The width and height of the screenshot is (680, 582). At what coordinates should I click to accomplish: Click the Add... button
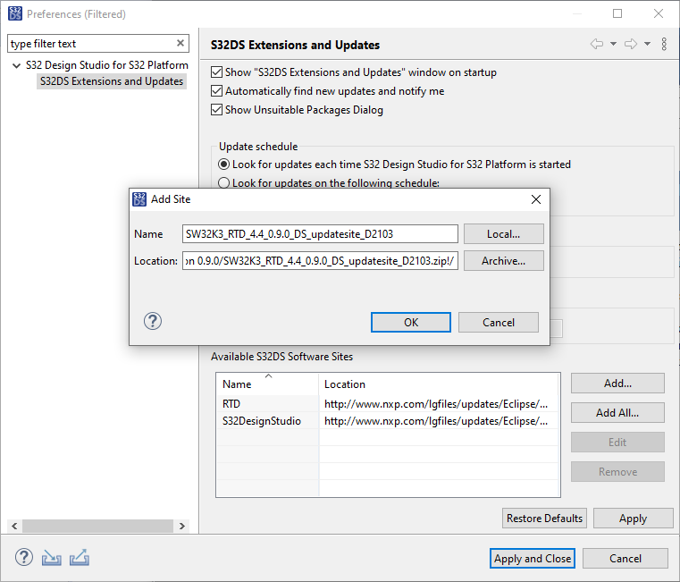tap(617, 384)
